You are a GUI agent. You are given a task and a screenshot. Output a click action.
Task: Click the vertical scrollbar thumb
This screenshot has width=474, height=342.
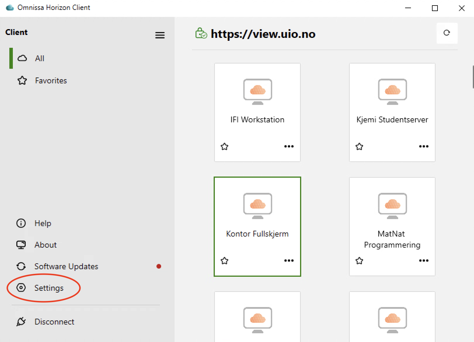(x=473, y=77)
